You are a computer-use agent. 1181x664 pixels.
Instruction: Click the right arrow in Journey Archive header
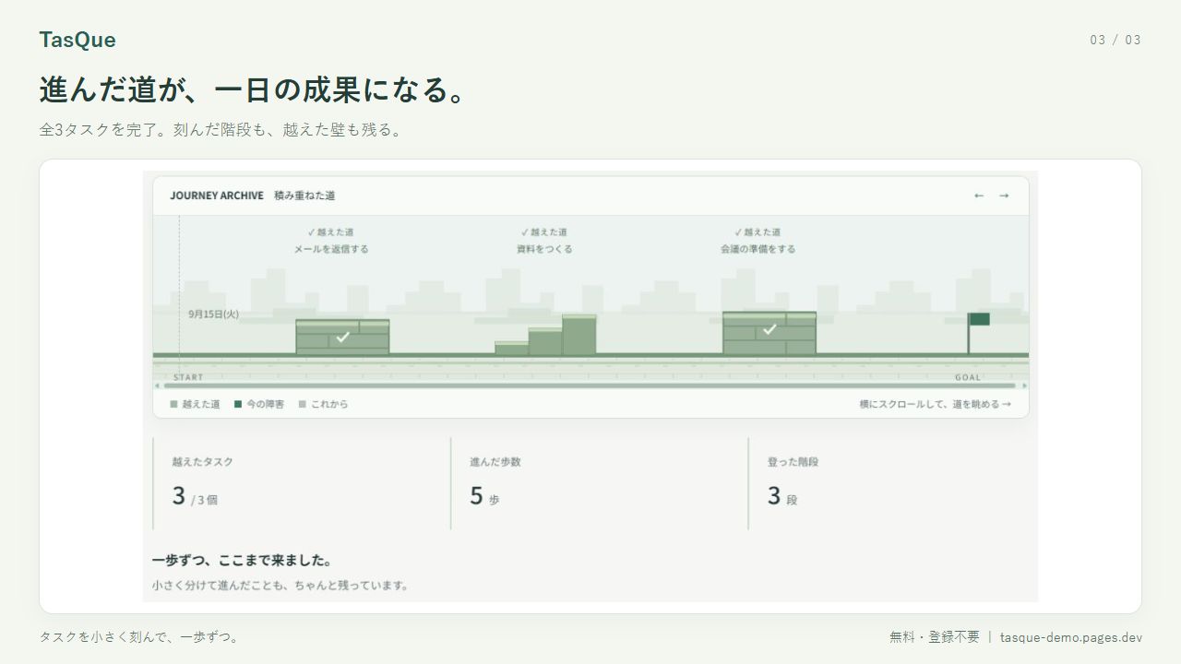click(1004, 196)
